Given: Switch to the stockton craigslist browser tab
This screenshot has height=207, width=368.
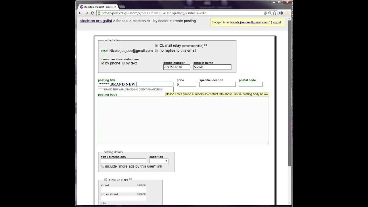Looking at the screenshot, I should [98, 7].
